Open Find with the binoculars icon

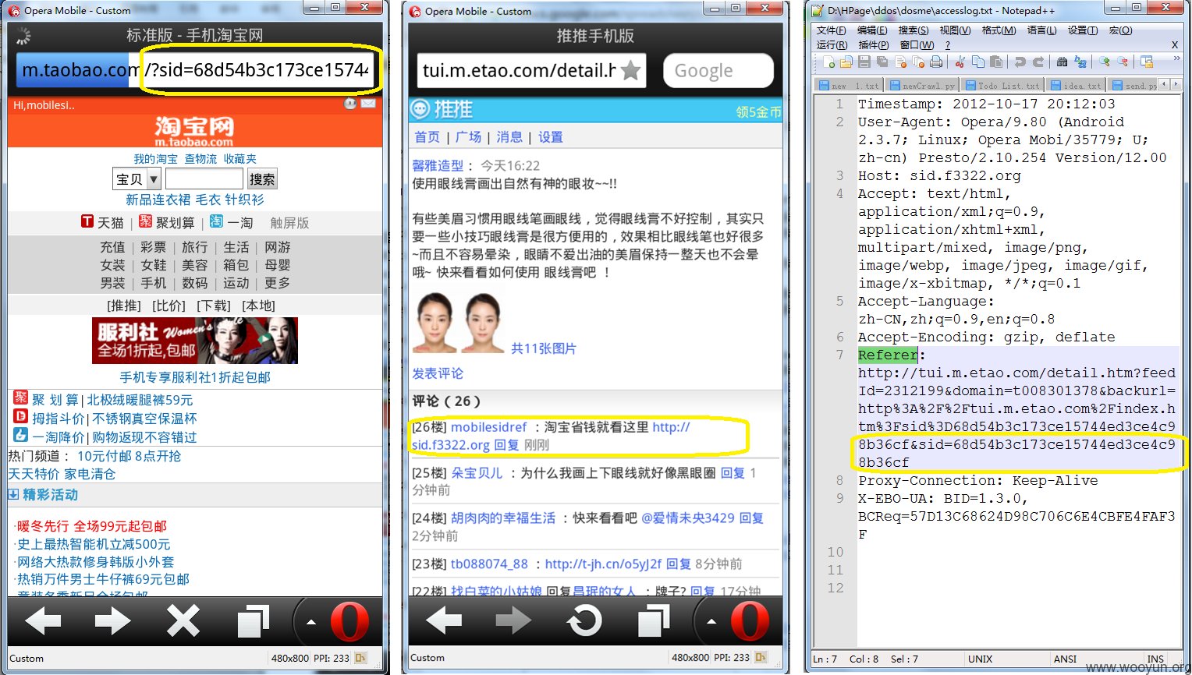tap(1062, 62)
